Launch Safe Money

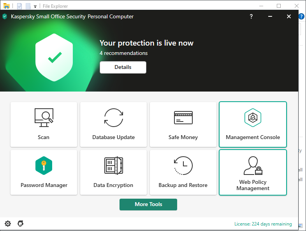pos(183,125)
